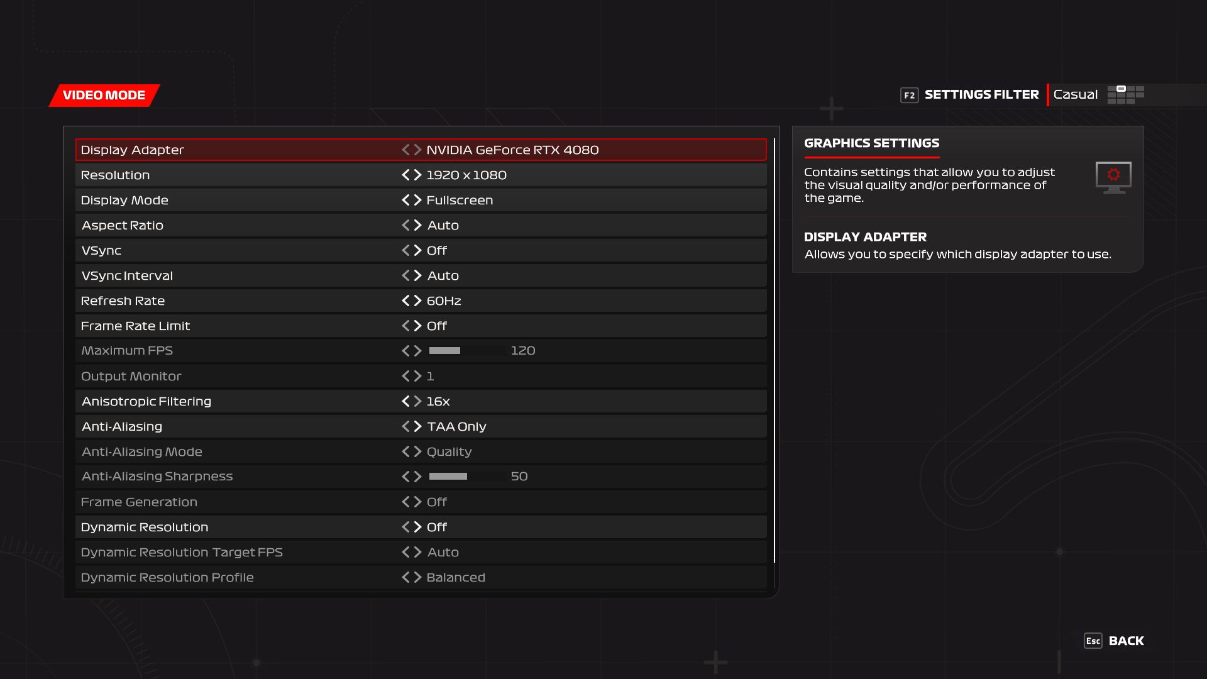Click the 16x anisotropic filtering value
This screenshot has height=679, width=1207.
coord(438,401)
